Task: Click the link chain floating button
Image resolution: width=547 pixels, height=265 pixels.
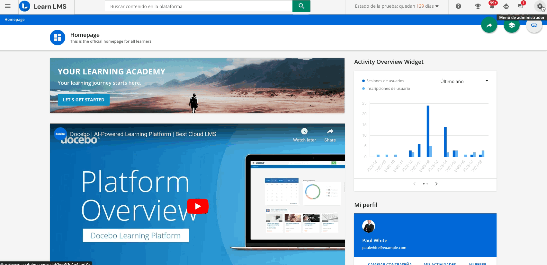Action: 534,25
